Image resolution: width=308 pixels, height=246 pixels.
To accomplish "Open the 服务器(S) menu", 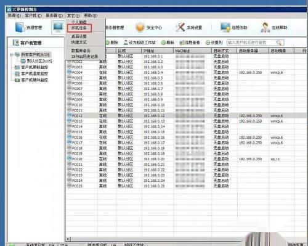I will [x=54, y=15].
